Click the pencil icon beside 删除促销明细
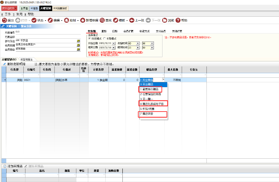279x182 pixels. pos(5,64)
